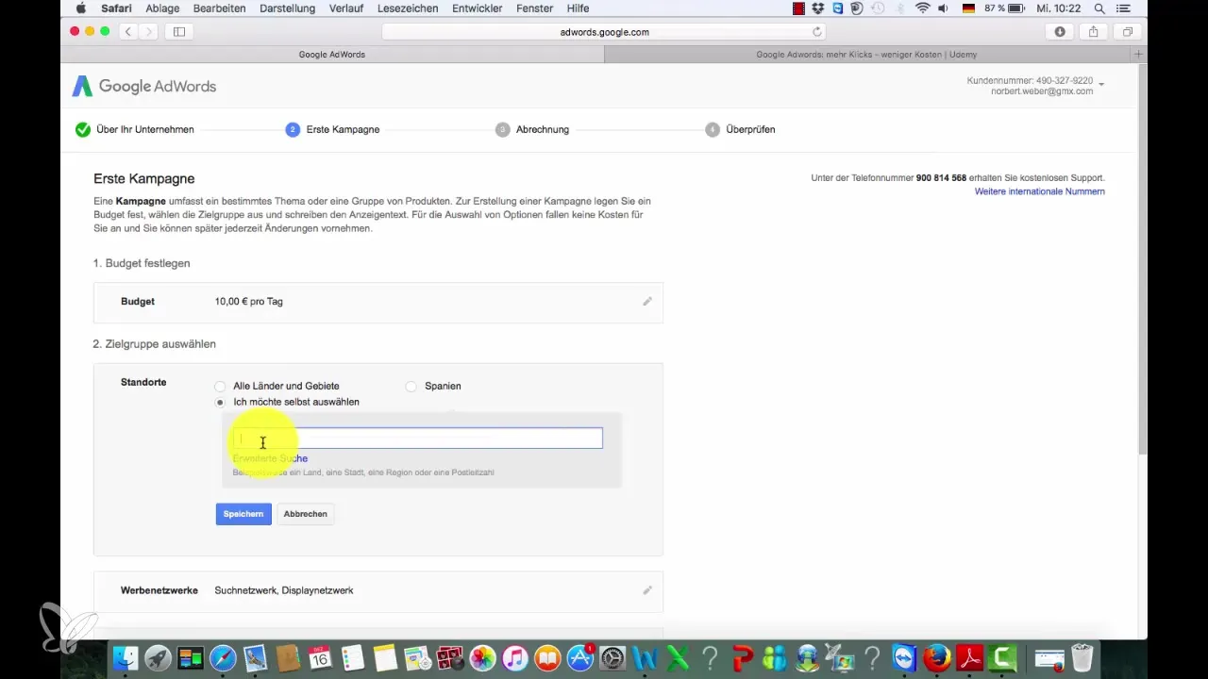Click the page vertical scrollbar
1208x679 pixels.
(x=1142, y=259)
